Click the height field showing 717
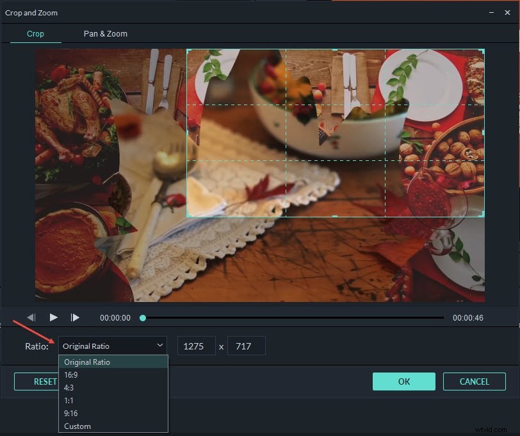Viewport: 520px width, 436px height. [x=246, y=345]
